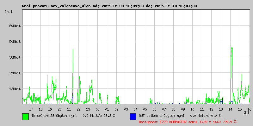Click the '16' hour label on x-axis

tap(249, 109)
